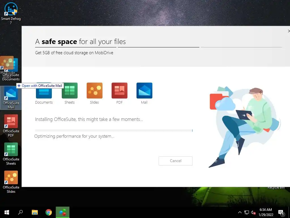Select the OfficeSuite Slides desktop shortcut at bottom

[x=11, y=182]
